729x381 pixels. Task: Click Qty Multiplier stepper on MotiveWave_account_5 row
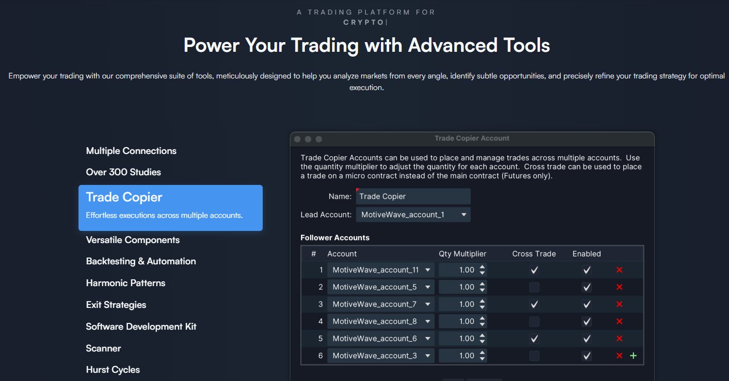click(x=482, y=287)
